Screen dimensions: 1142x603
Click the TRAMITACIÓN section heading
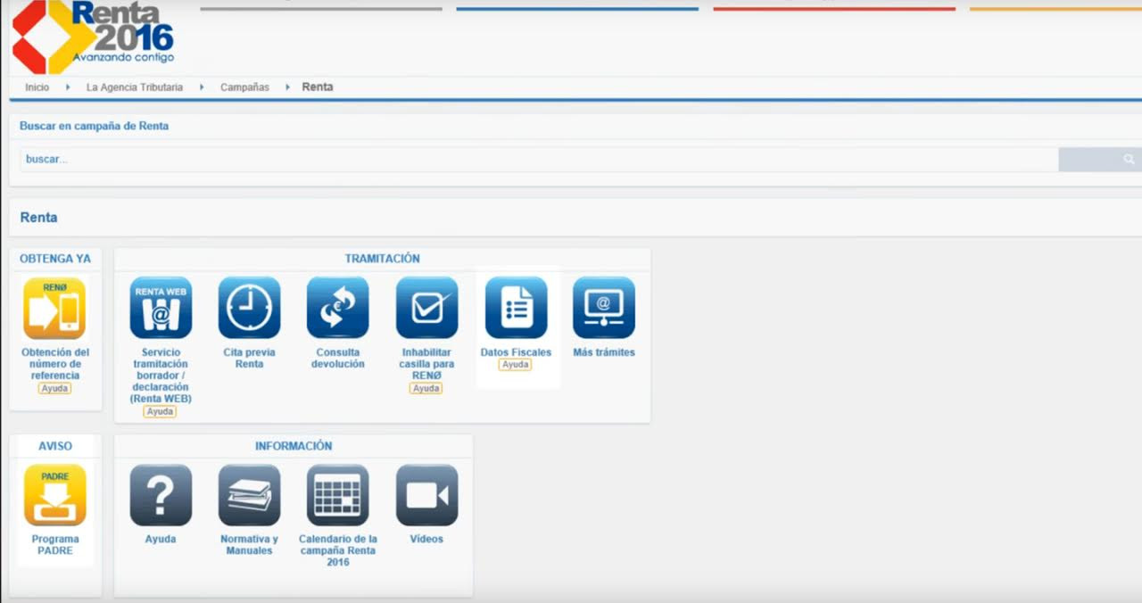[382, 259]
